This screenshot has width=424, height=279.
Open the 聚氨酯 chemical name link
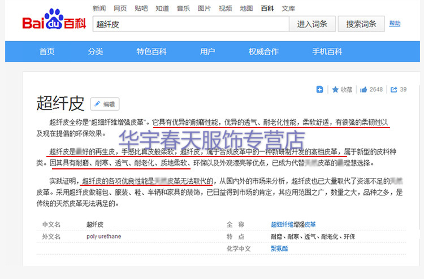tap(279, 249)
